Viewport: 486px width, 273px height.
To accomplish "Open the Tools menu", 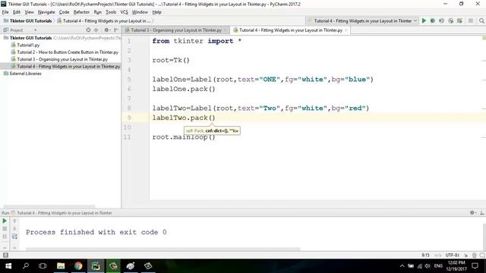I will [111, 12].
